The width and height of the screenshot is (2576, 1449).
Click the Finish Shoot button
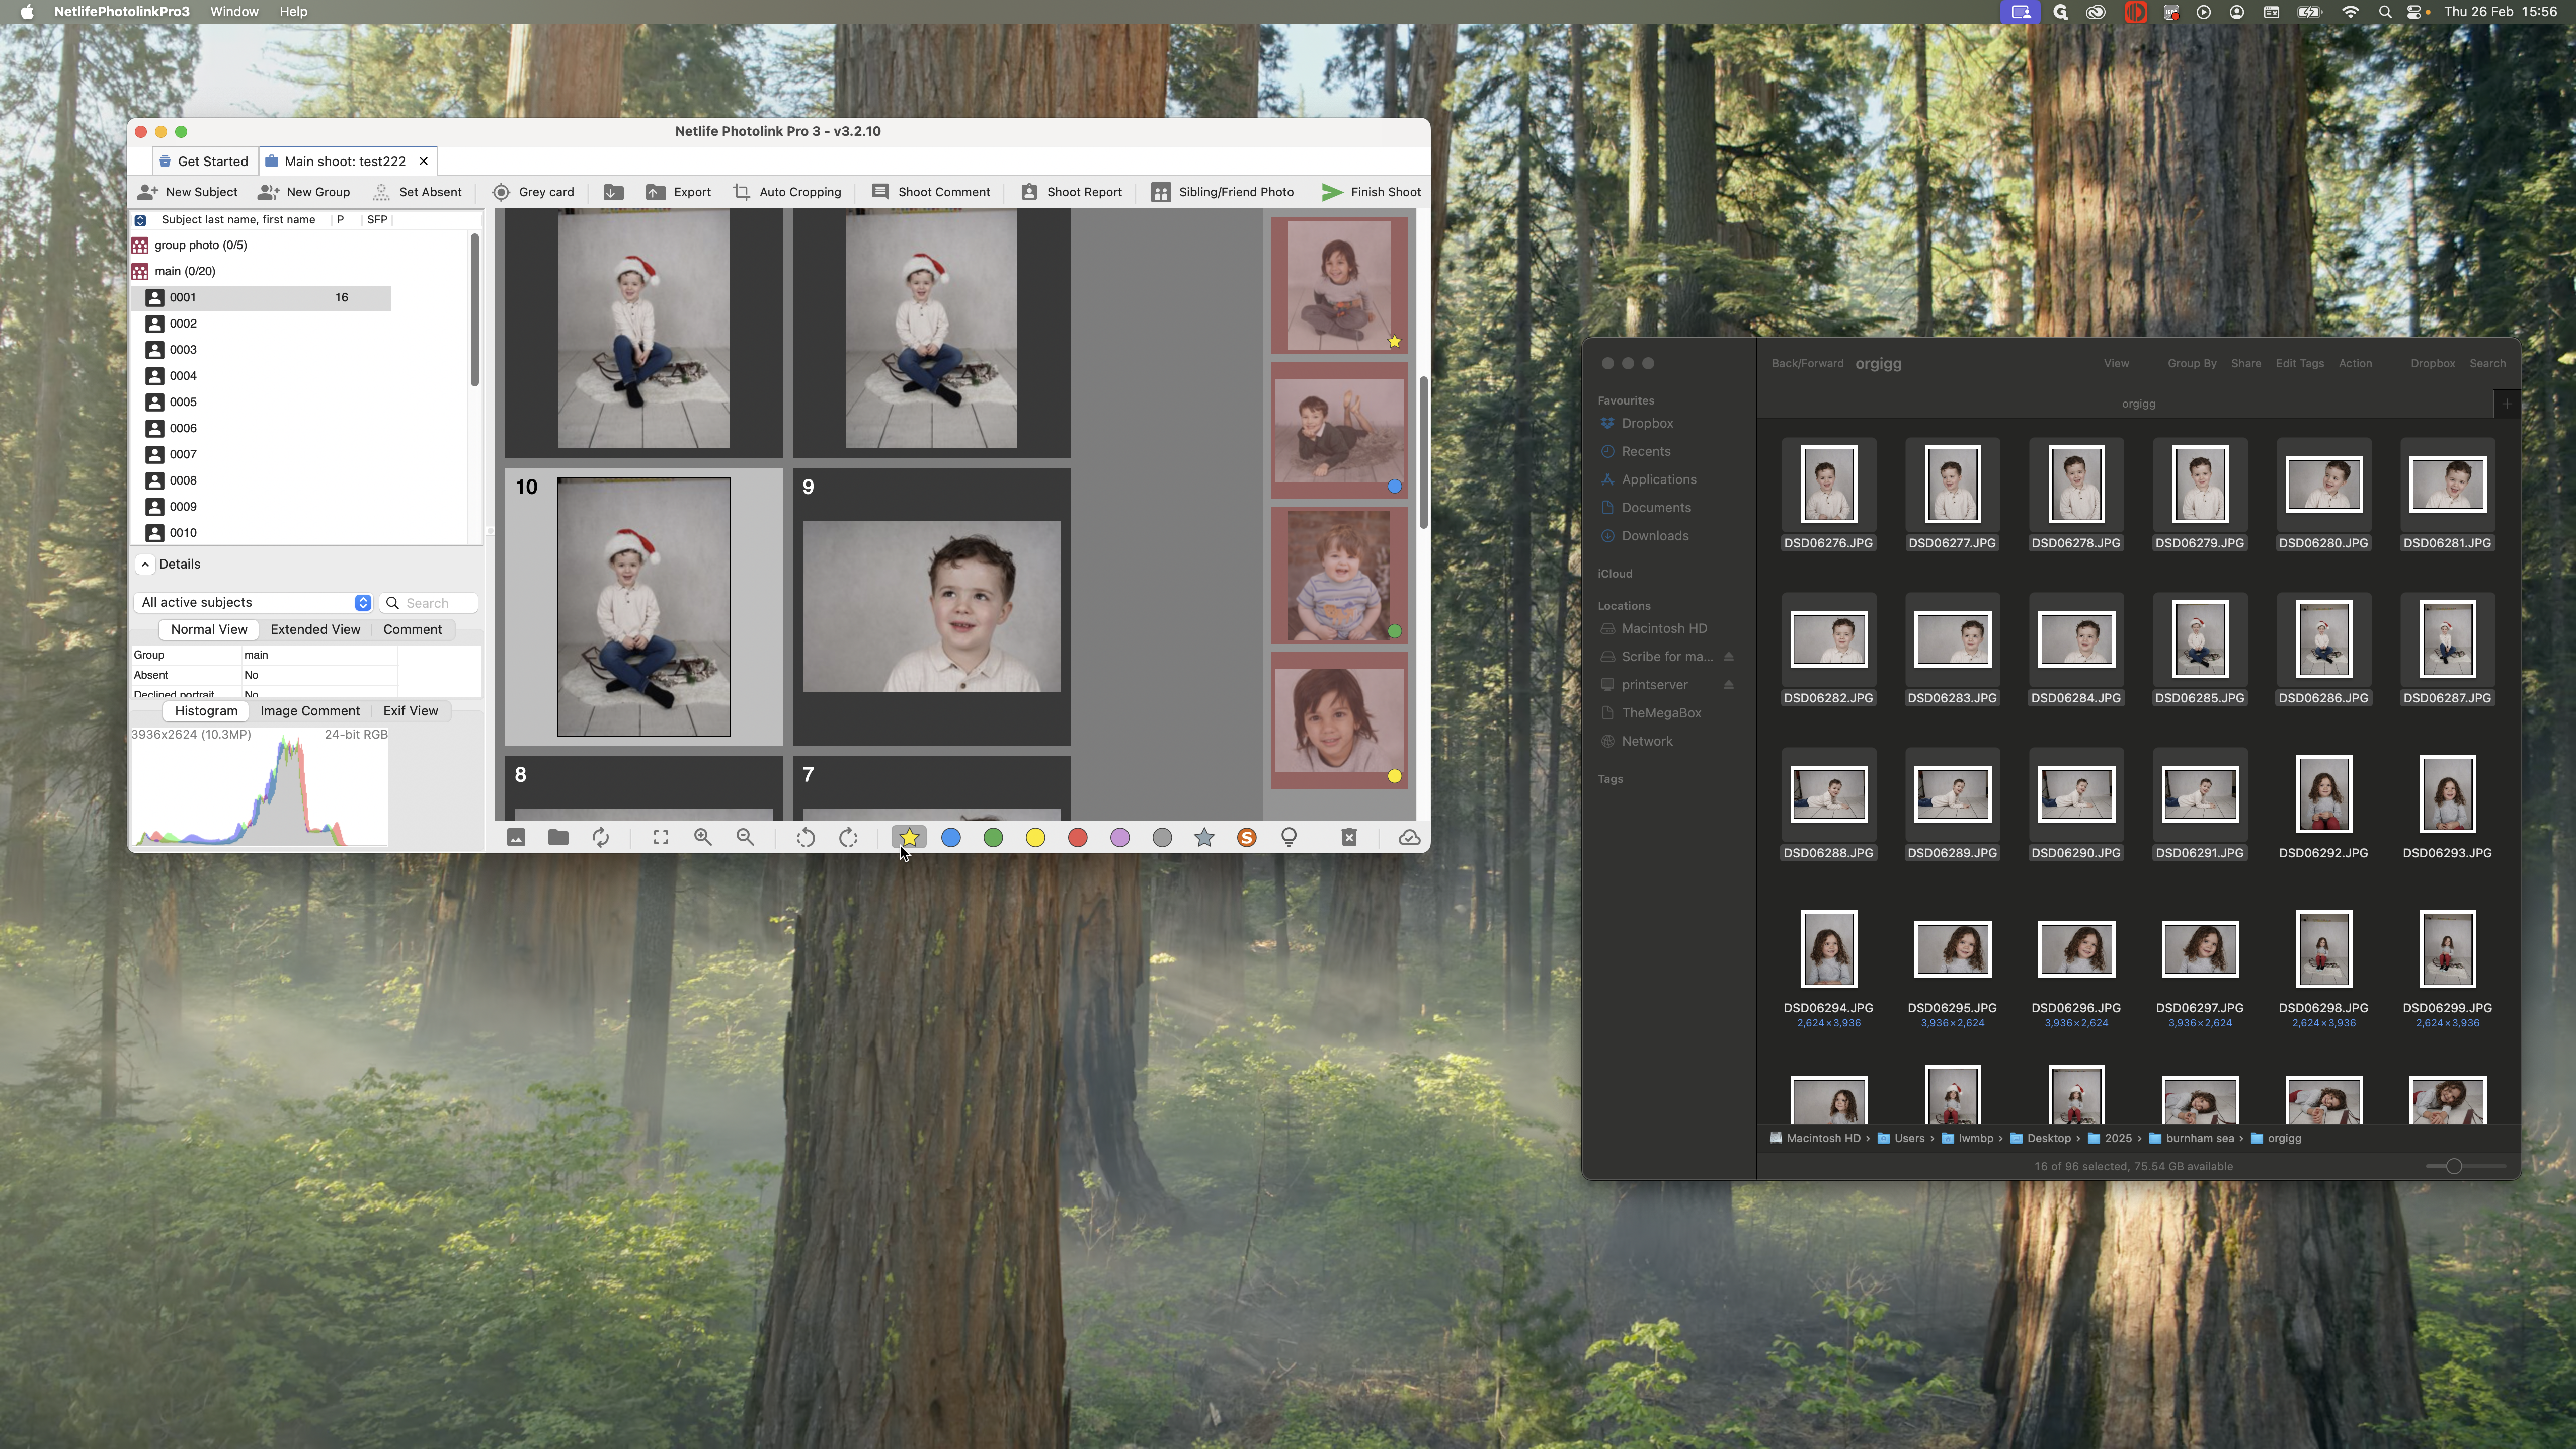point(1371,192)
